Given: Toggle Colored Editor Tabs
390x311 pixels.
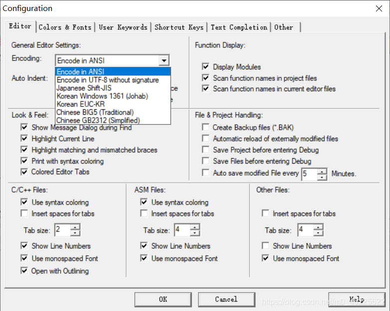Looking at the screenshot, I should pyautogui.click(x=24, y=172).
